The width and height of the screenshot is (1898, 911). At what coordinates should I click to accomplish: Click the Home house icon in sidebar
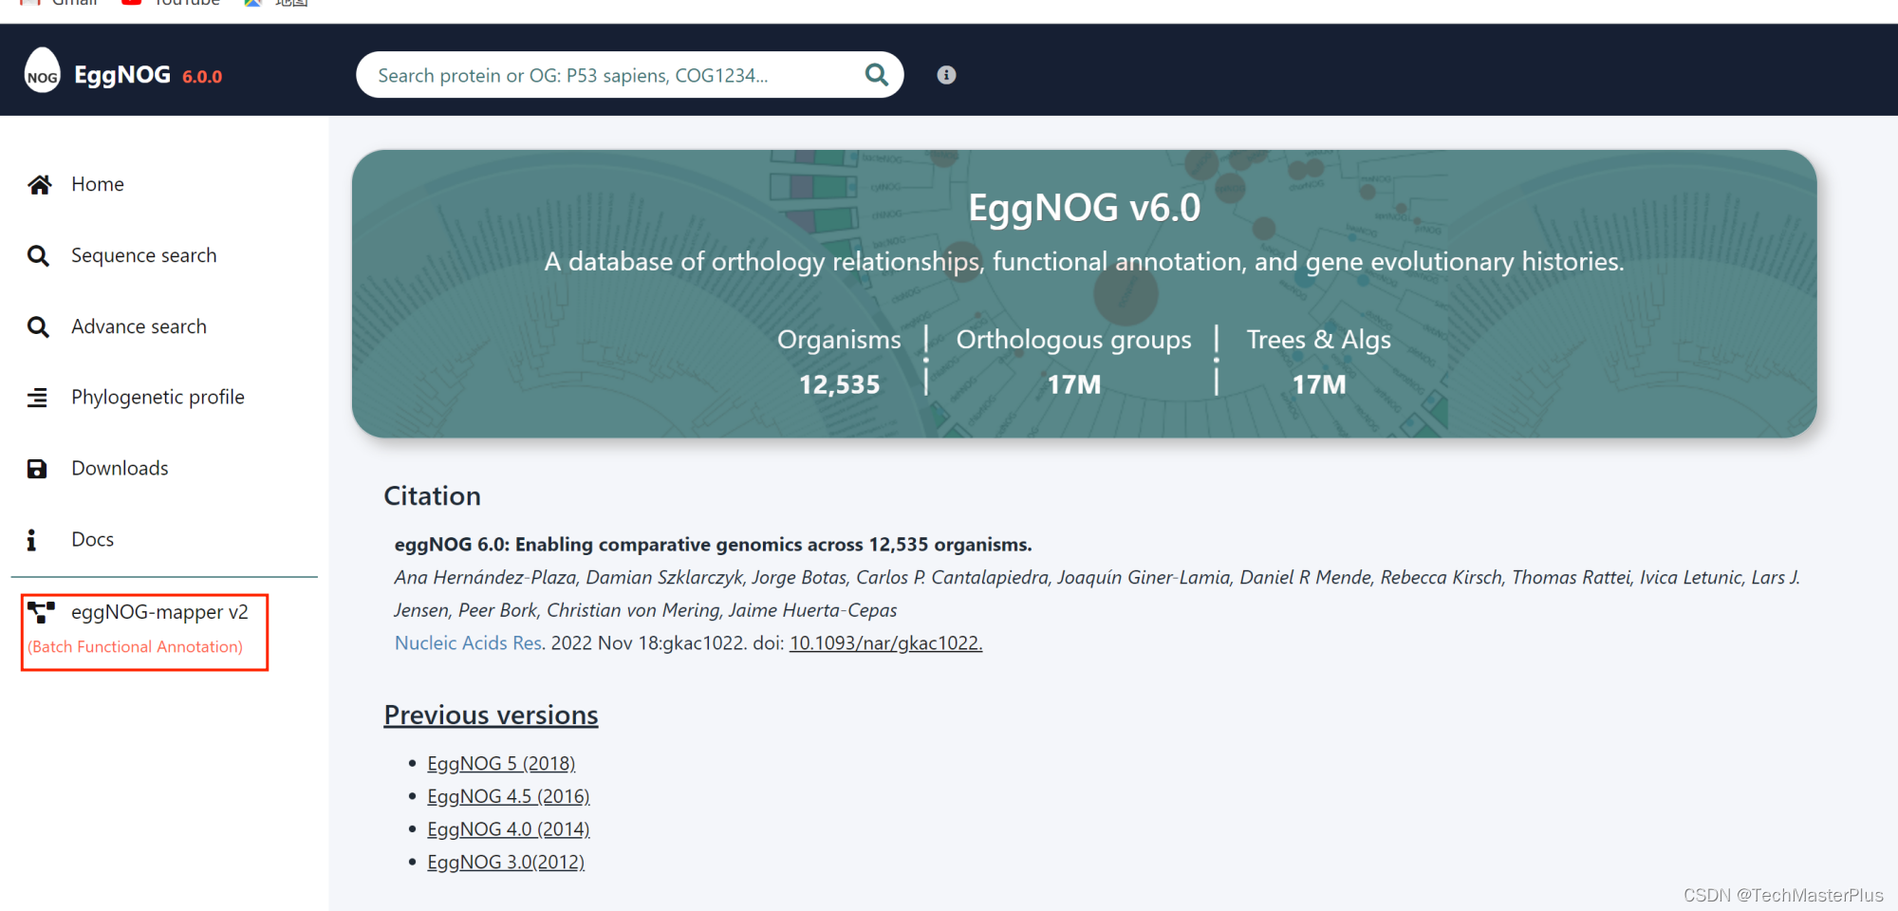[39, 185]
